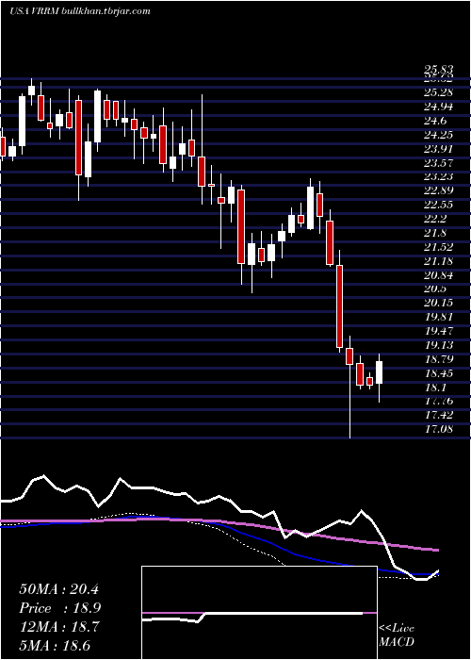Click the 24.25 price level label

point(439,135)
